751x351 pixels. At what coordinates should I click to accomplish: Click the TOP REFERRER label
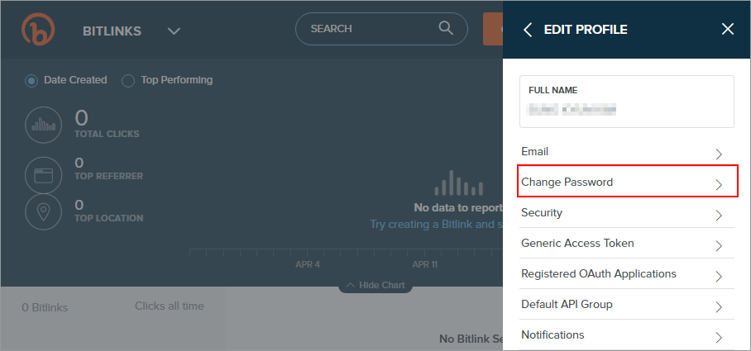(108, 177)
